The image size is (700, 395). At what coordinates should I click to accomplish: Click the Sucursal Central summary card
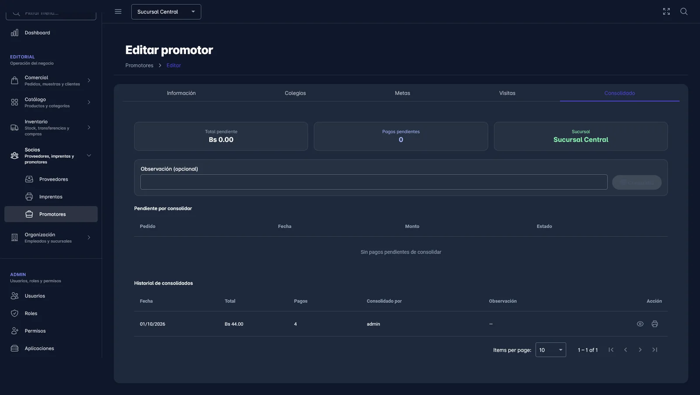[581, 136]
